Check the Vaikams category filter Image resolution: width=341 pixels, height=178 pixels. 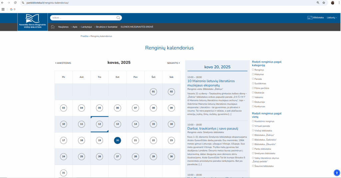pos(253,97)
